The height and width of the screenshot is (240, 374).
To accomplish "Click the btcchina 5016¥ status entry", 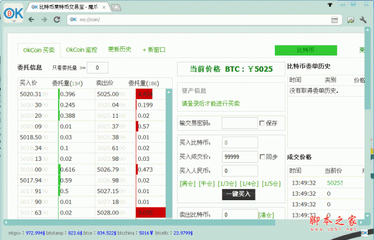I will pos(135,233).
